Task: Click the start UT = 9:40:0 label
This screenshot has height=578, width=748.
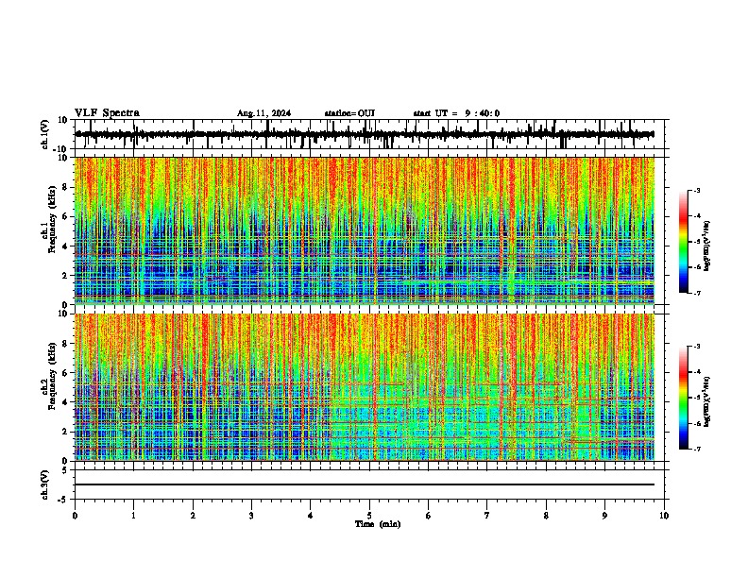Action: 456,113
